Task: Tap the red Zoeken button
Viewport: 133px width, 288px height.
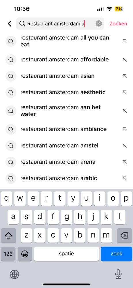Action: (x=118, y=24)
